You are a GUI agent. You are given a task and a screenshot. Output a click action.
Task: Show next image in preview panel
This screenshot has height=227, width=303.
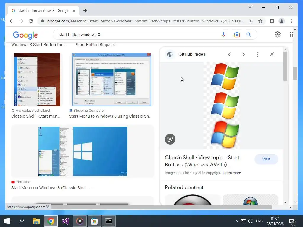(244, 54)
